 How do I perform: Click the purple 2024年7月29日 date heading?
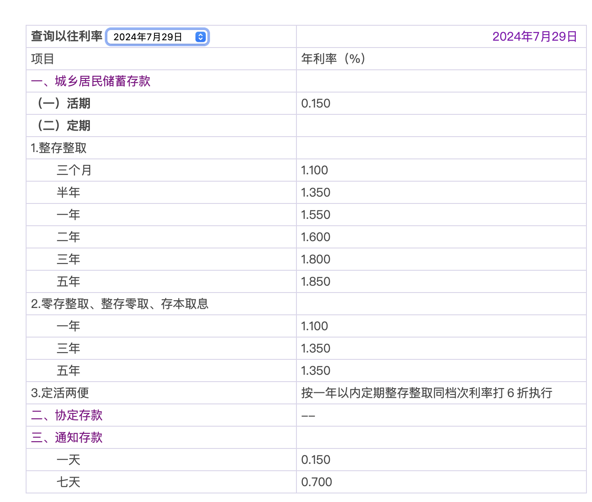tap(535, 36)
